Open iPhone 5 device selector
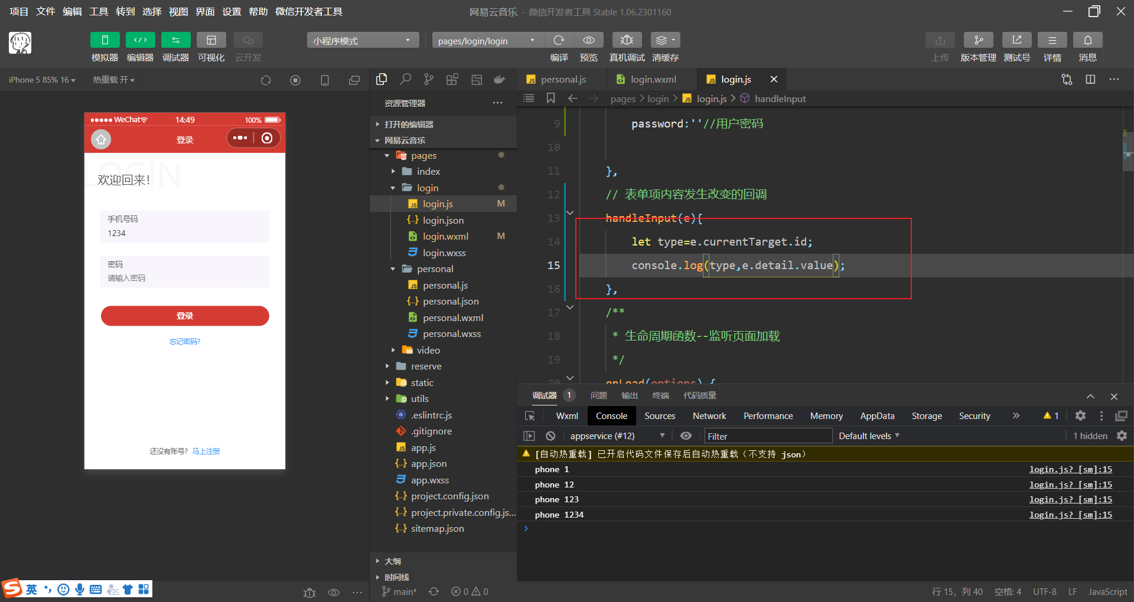This screenshot has width=1134, height=602. 42,80
